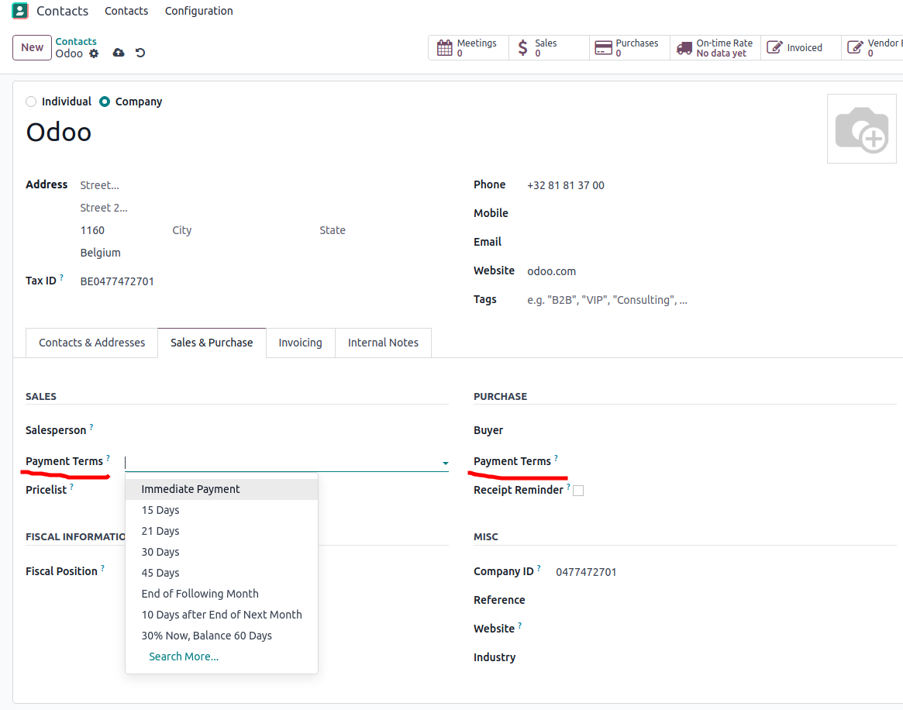Select the Company radio button
Viewport: 903px width, 710px height.
pyautogui.click(x=104, y=102)
